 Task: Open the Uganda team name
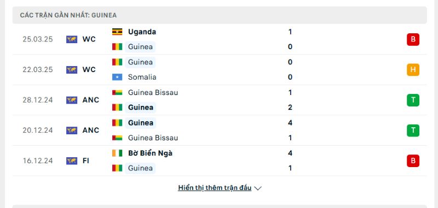pos(142,32)
